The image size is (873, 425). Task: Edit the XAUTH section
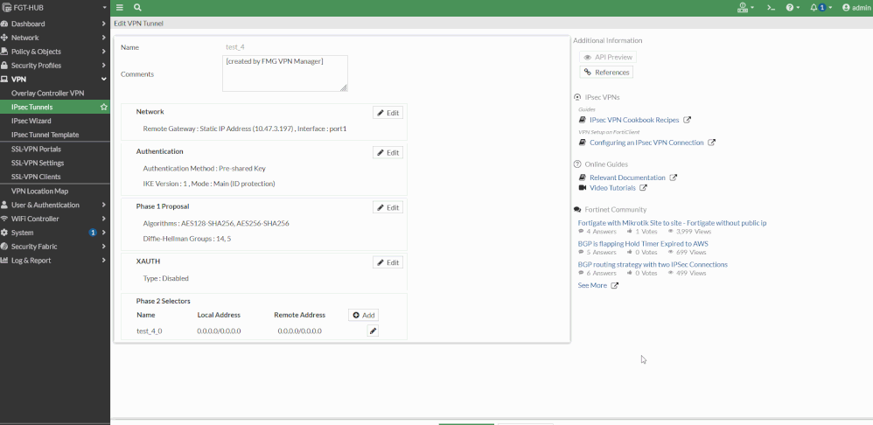(x=388, y=262)
